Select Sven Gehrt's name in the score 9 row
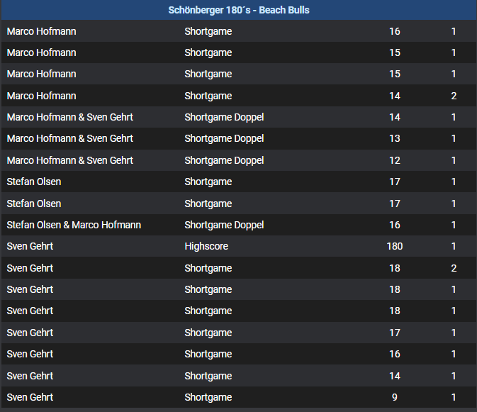 [x=30, y=397]
